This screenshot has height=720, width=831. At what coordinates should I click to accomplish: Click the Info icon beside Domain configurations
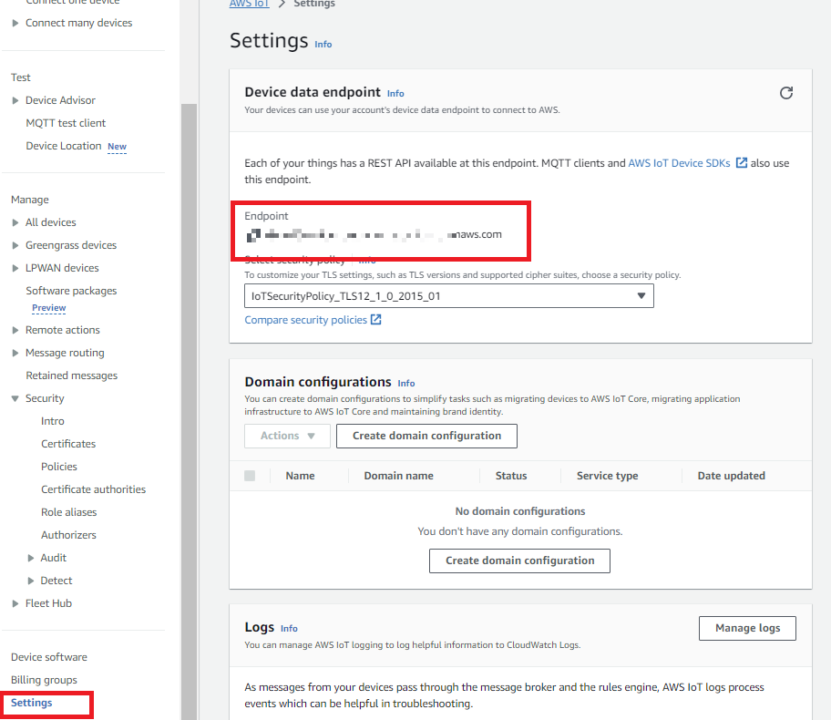click(x=405, y=383)
